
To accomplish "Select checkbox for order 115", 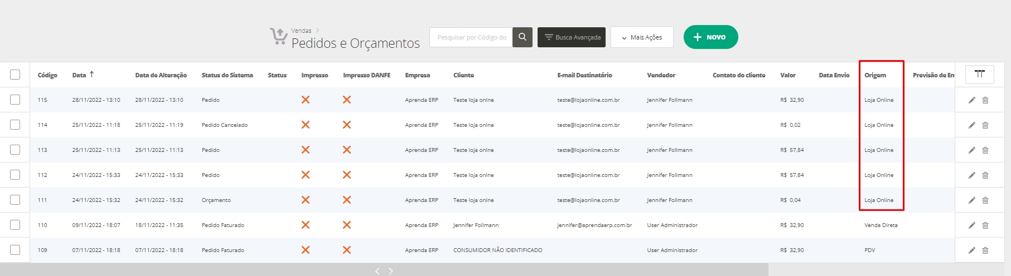I will coord(15,100).
